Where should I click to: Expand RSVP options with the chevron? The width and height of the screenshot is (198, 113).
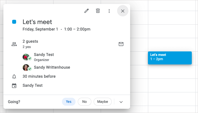coord(121,102)
